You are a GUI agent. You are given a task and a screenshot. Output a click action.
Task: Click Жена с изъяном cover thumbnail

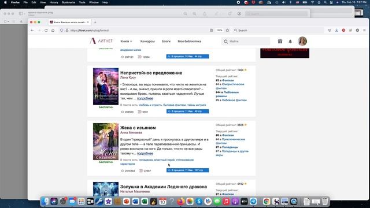(106, 142)
